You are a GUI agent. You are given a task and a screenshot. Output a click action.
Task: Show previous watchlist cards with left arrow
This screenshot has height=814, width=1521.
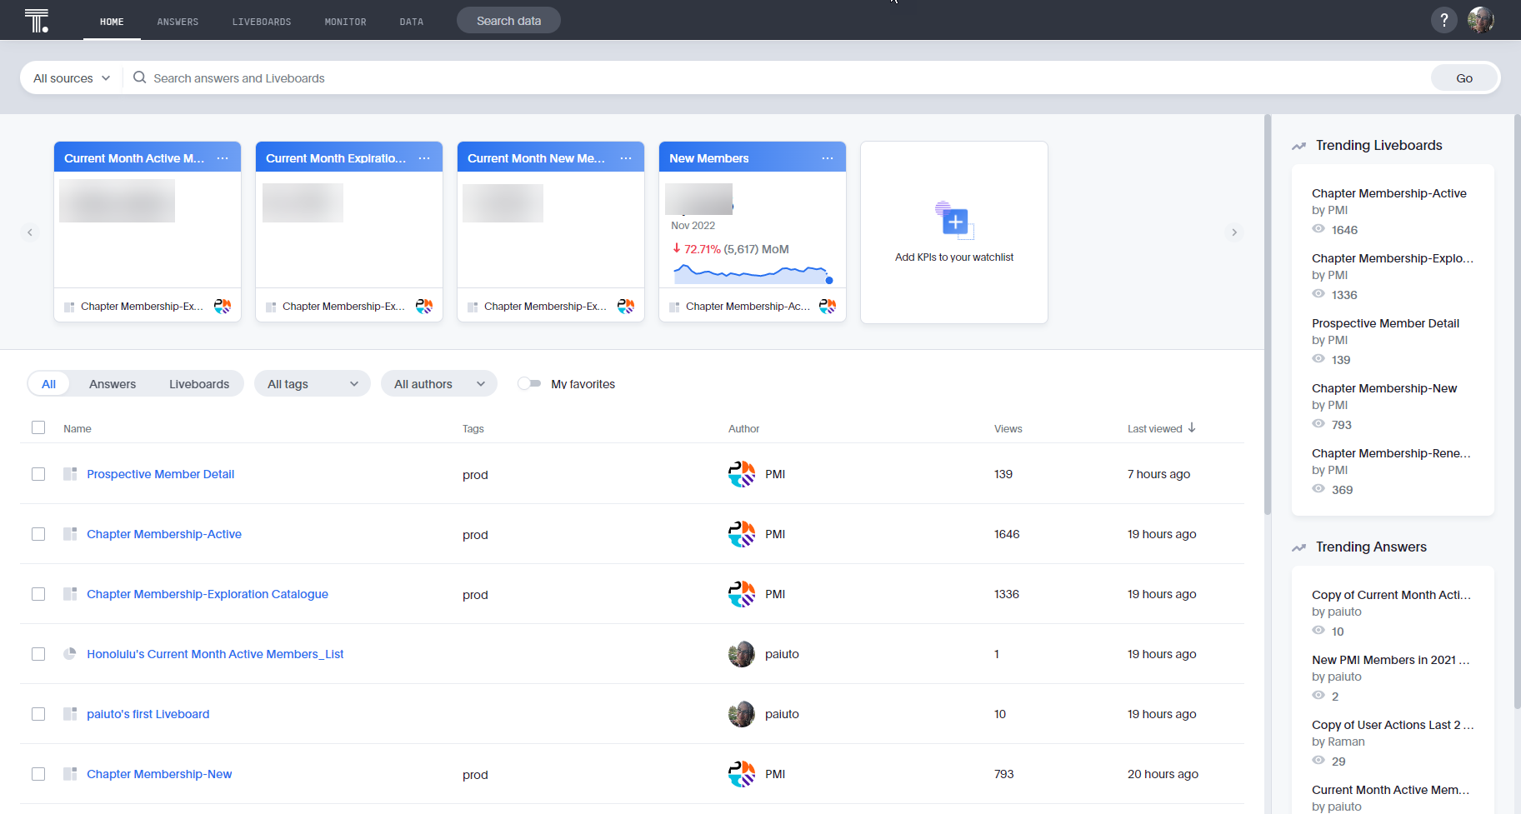click(30, 232)
